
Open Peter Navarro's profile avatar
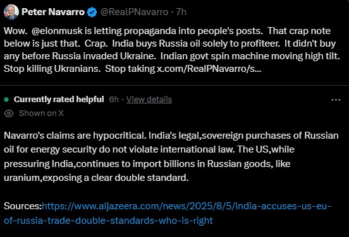pos(11,12)
